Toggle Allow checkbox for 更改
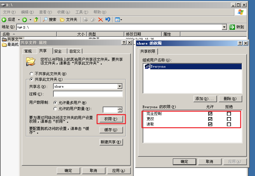The height and width of the screenshot is (176, 255). [210, 119]
